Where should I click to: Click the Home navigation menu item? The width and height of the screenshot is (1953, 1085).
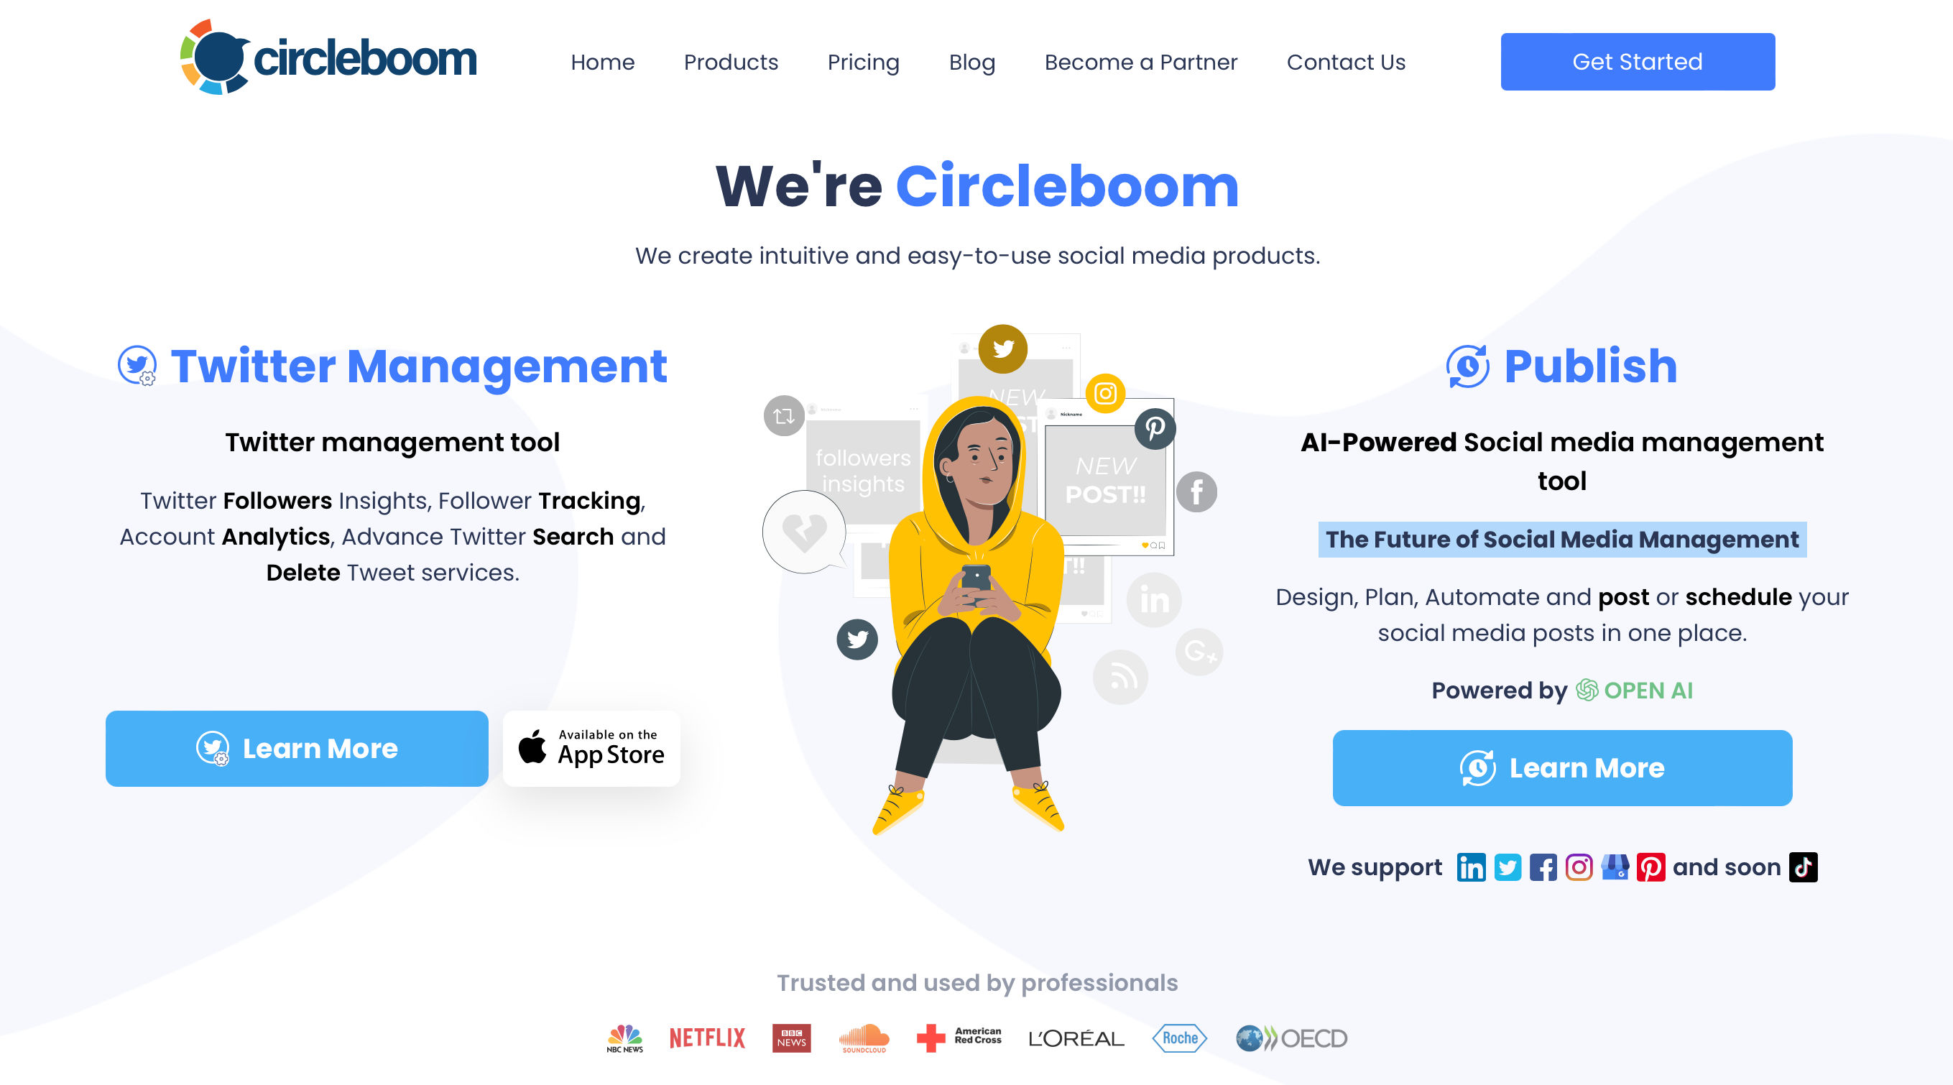(605, 62)
